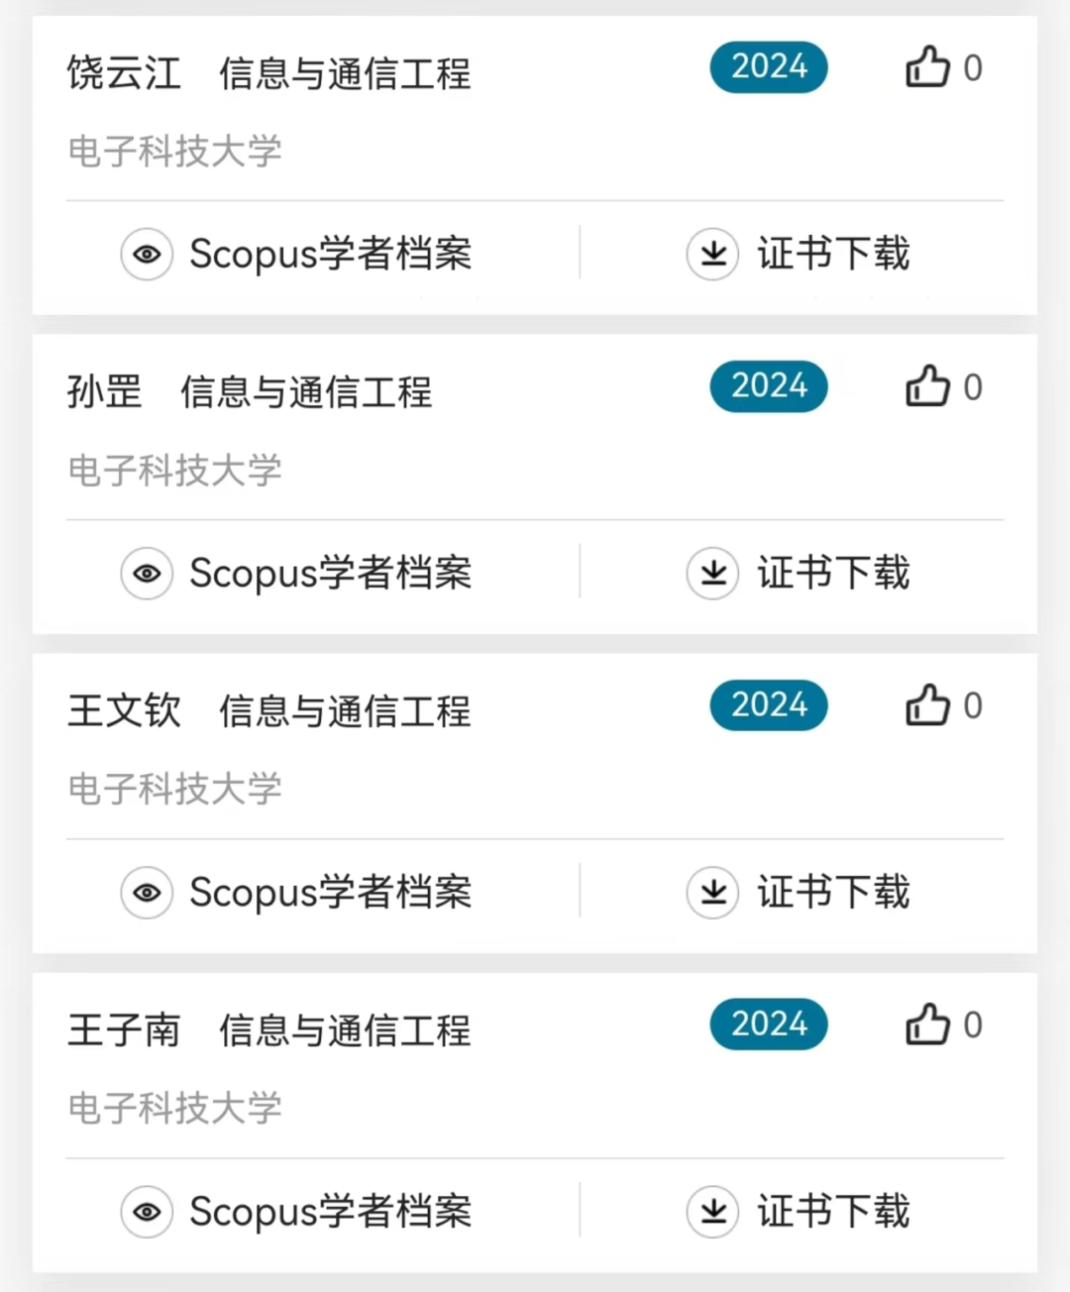The width and height of the screenshot is (1070, 1292).
Task: Click the 2024 badge on 饶云江's card
Action: coord(769,67)
